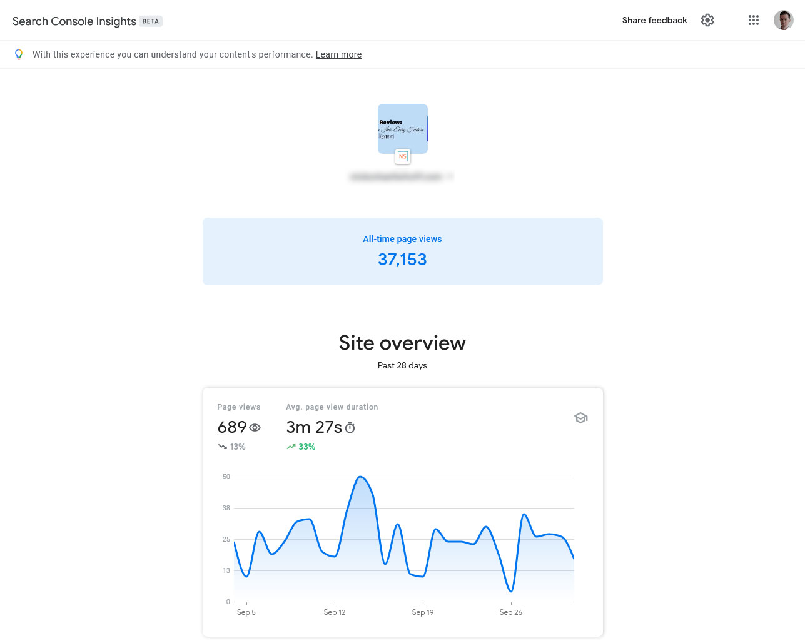Click the lightbulb tip icon

[19, 54]
